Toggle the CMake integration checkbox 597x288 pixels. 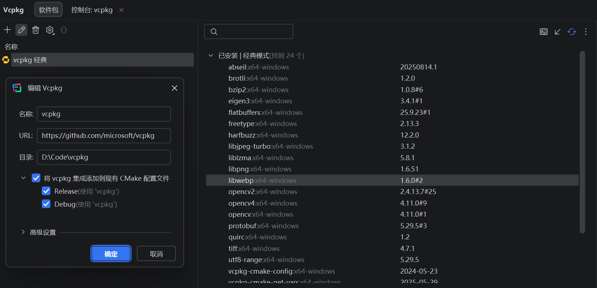click(x=36, y=178)
